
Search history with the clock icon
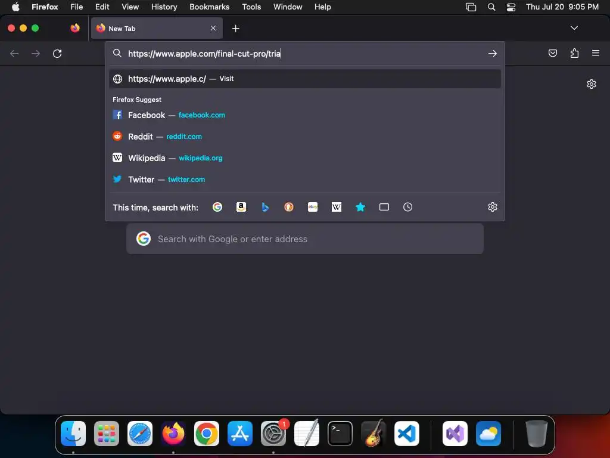tap(407, 207)
